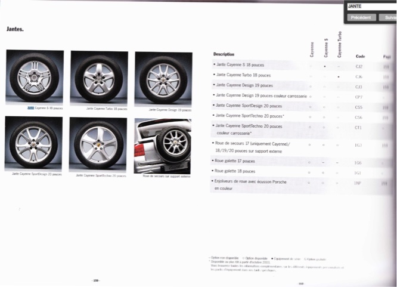Click the filled dot under Cayenne S for CJ2 row

[x=325, y=66]
